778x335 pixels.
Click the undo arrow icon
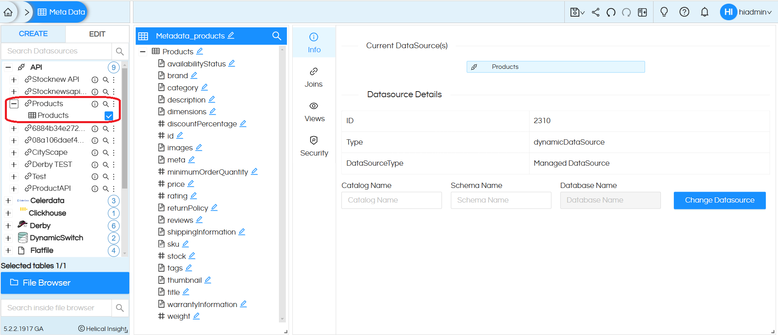pos(611,12)
